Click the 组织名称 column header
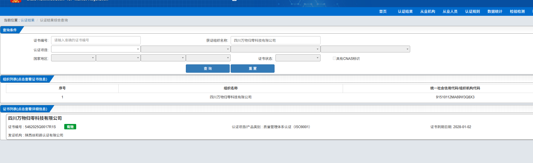Viewport: 533px width, 163px height. pos(231,88)
